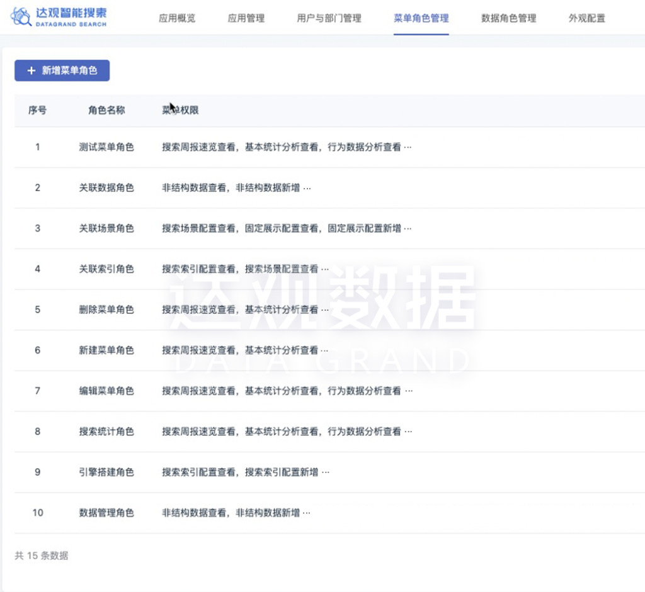Select the 关联索引角色 role name
The image size is (645, 592).
[x=106, y=269]
